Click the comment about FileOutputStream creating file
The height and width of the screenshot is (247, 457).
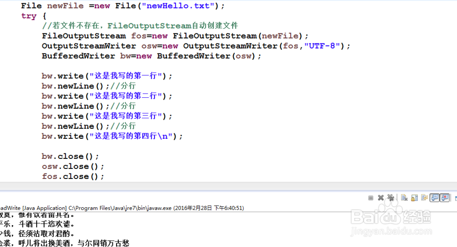click(x=140, y=26)
